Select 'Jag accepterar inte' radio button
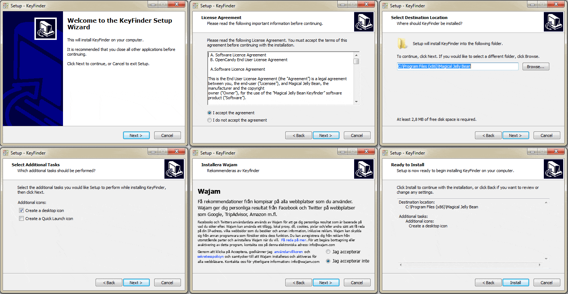Image resolution: width=568 pixels, height=294 pixels. [x=328, y=261]
